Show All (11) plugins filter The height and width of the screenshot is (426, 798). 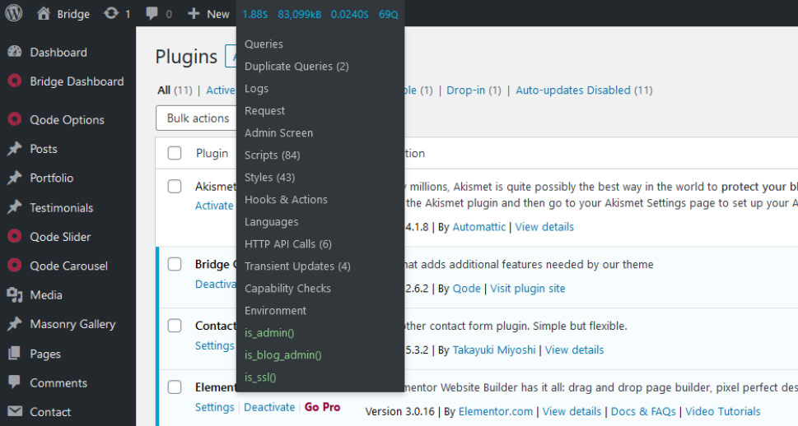point(175,90)
